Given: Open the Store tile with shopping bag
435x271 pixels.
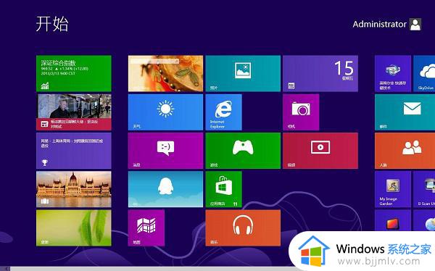Looking at the screenshot, I should [223, 189].
